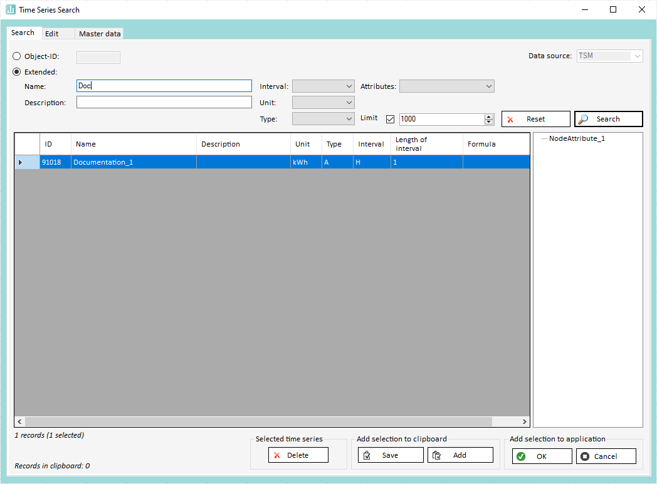657x484 pixels.
Task: Click the magnifier Search button
Action: (x=608, y=119)
